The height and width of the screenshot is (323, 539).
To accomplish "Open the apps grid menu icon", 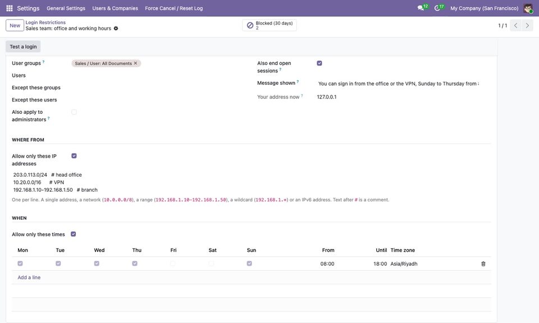I will 10,8.
